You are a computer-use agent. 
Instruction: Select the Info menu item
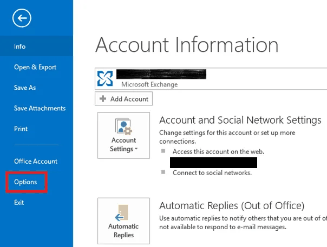click(36, 46)
